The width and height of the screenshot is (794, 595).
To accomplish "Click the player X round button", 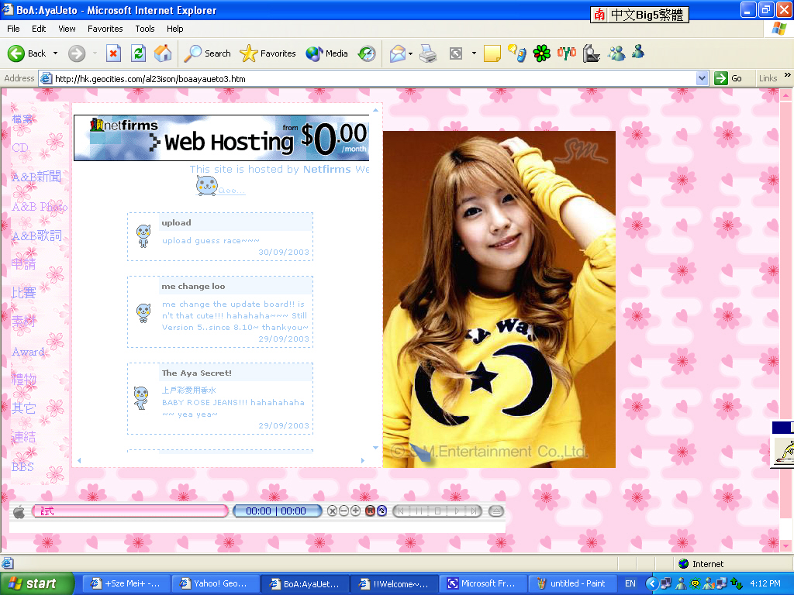I will point(332,511).
